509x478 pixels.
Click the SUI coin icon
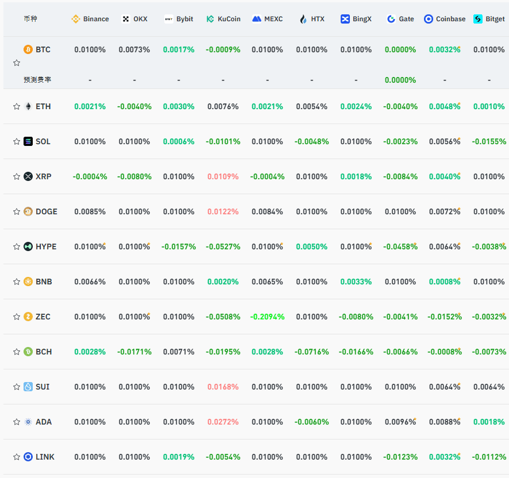28,387
